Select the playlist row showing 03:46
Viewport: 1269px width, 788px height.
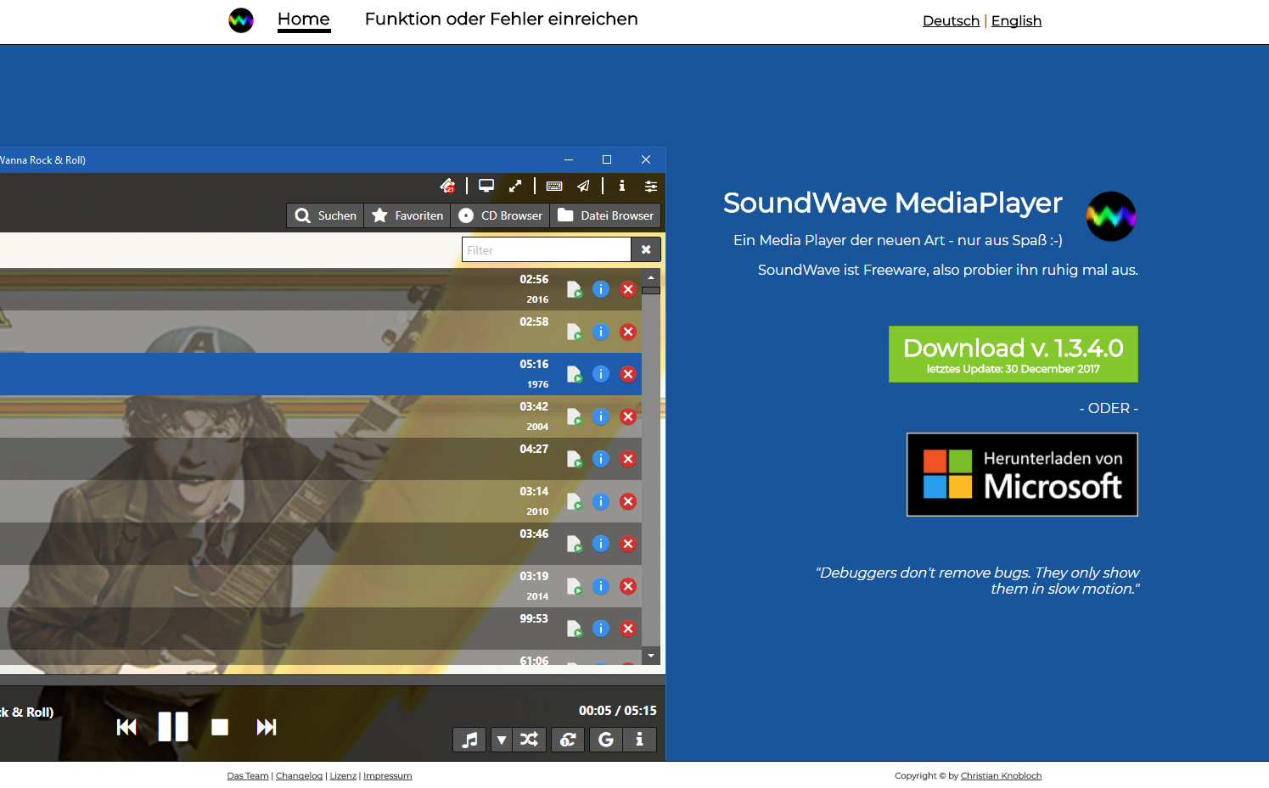(321, 544)
